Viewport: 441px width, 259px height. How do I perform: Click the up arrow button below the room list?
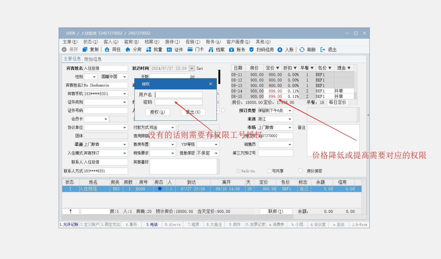[x=70, y=211]
